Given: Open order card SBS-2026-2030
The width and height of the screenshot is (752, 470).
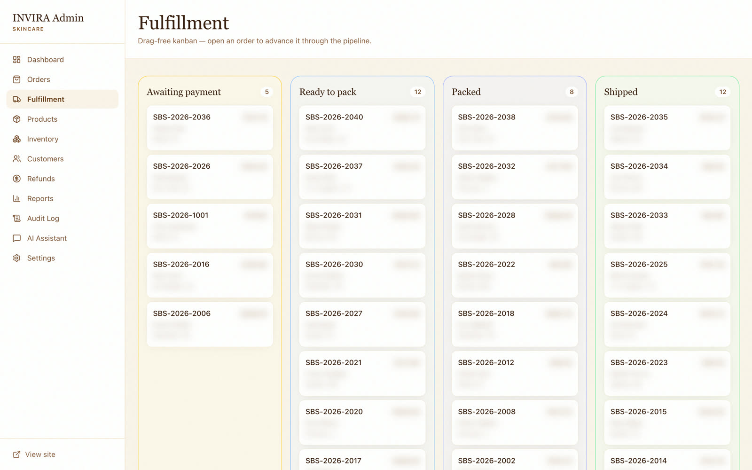Looking at the screenshot, I should pos(362,275).
